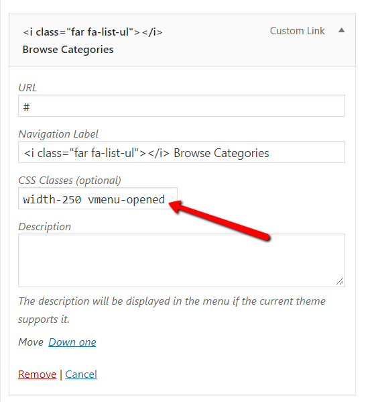This screenshot has width=372, height=402.
Task: Click the Move label text
Action: (x=31, y=342)
